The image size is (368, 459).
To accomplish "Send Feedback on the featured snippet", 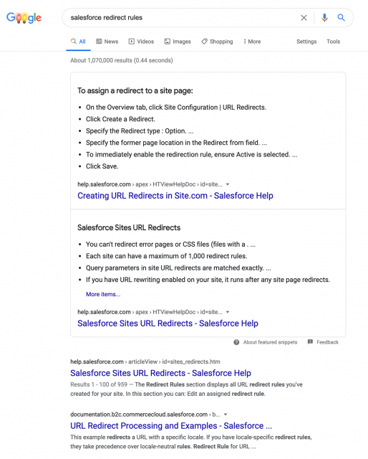I will click(323, 342).
